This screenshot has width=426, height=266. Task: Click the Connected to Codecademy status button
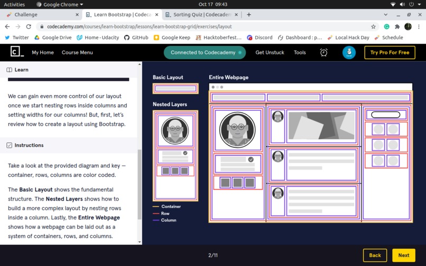point(205,52)
